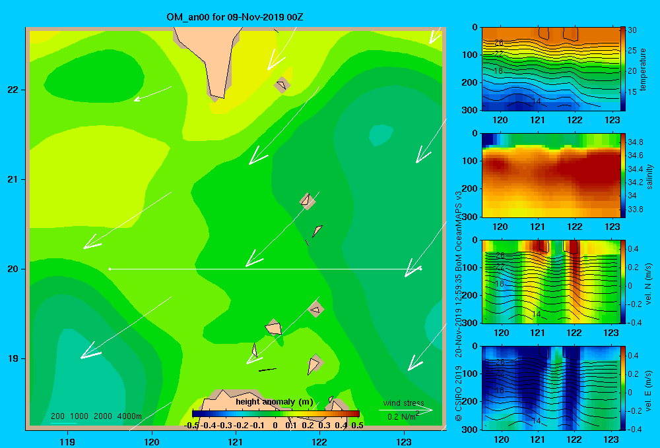Click the 'vel. E (m/s)' axis label

649,391
